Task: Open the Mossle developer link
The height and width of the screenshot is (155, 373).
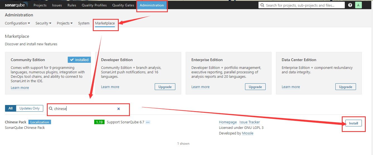Action: click(248, 133)
